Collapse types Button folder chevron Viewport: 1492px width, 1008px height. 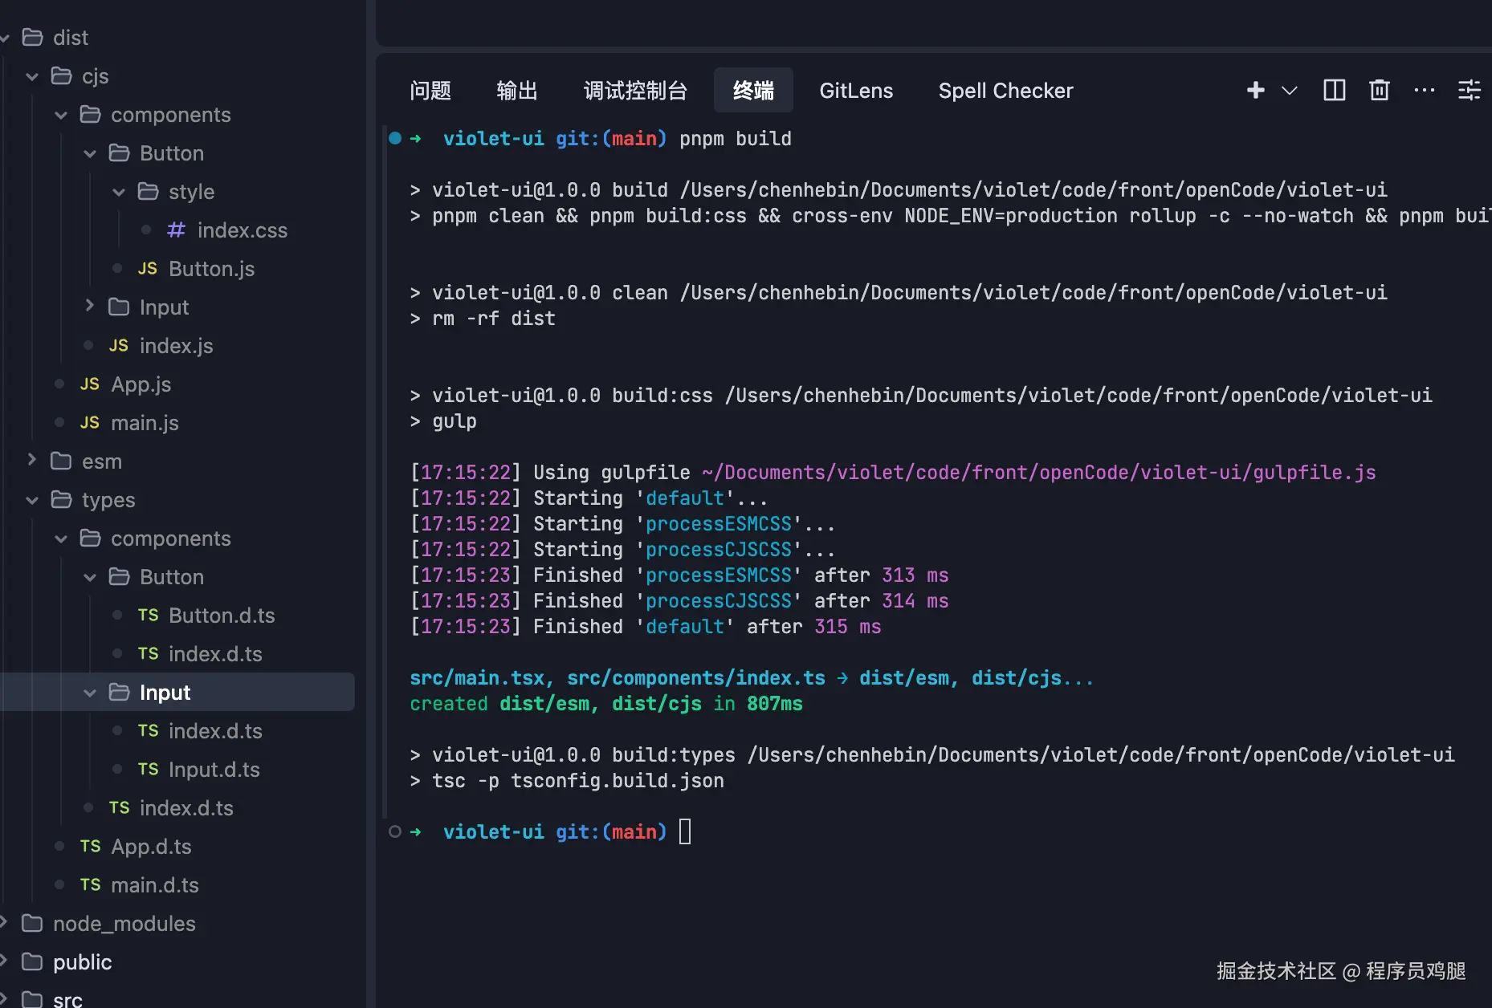[90, 577]
